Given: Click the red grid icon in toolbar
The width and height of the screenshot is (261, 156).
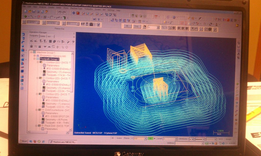Looking at the screenshot, I should pyautogui.click(x=182, y=23).
